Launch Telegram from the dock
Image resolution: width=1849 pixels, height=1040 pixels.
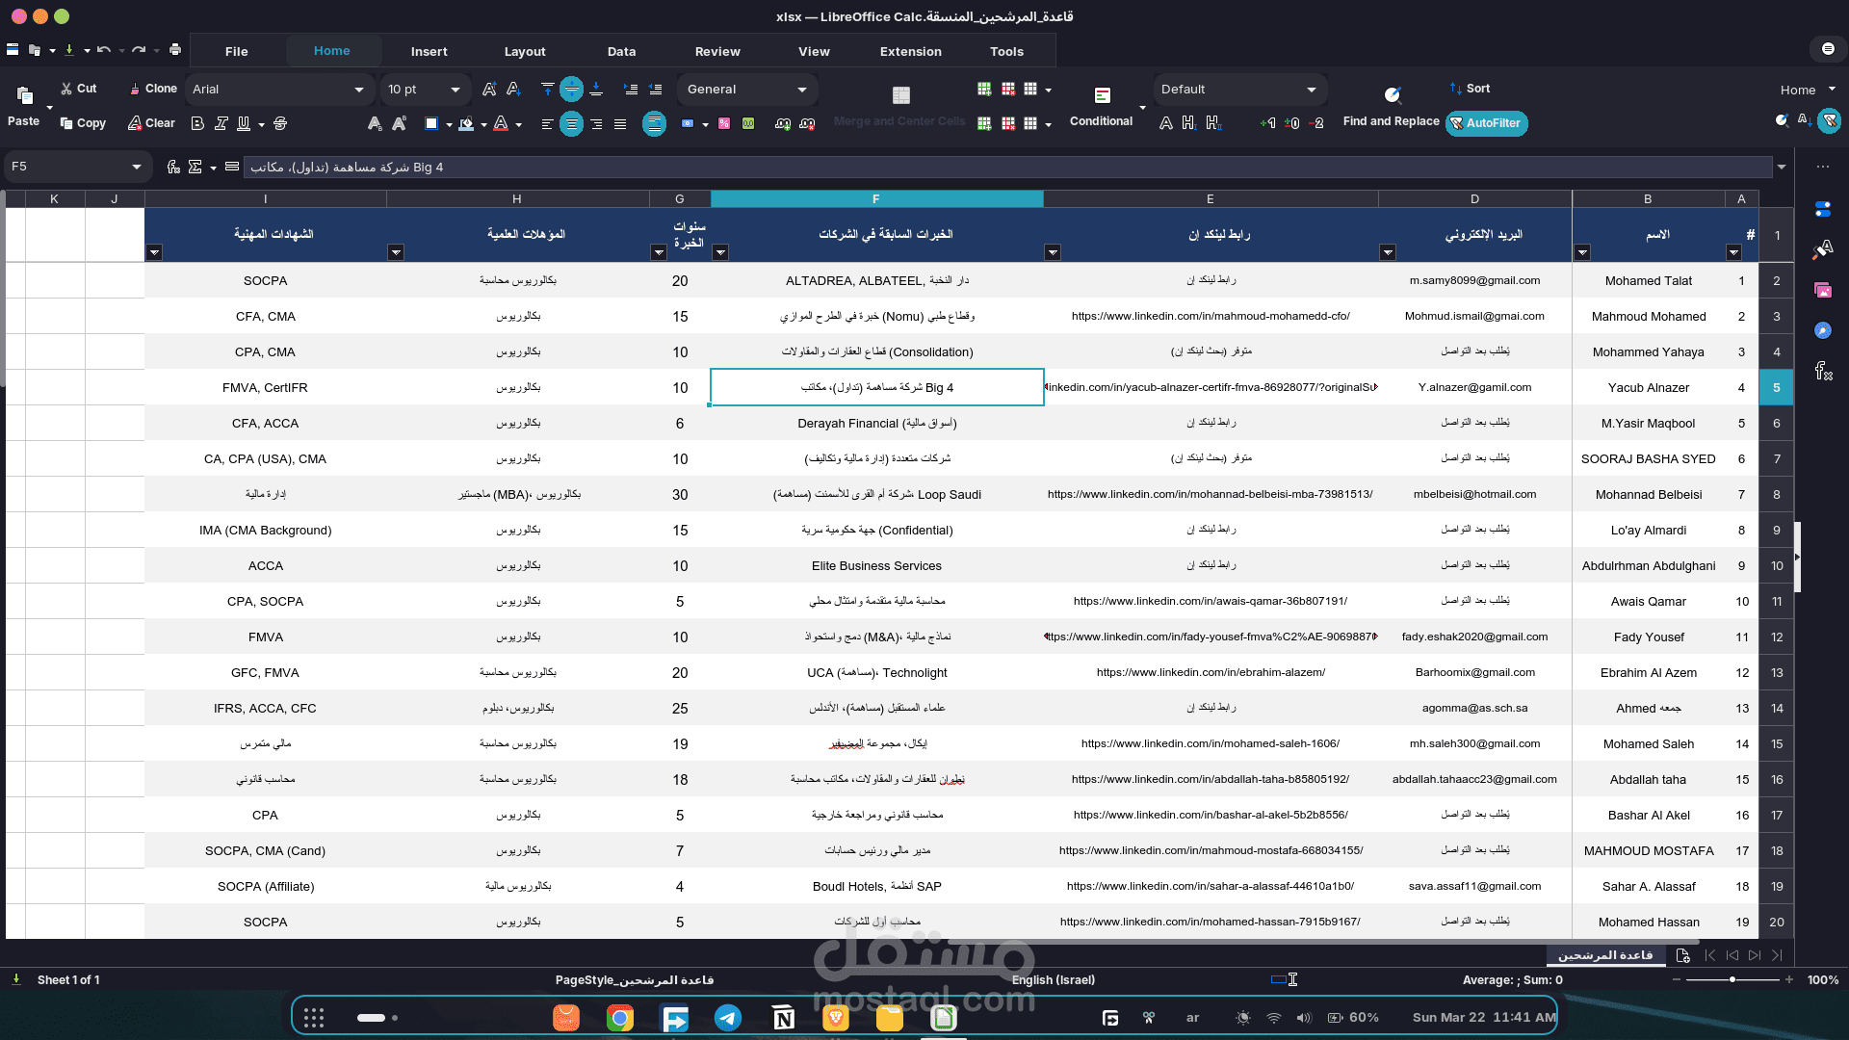click(x=728, y=1018)
